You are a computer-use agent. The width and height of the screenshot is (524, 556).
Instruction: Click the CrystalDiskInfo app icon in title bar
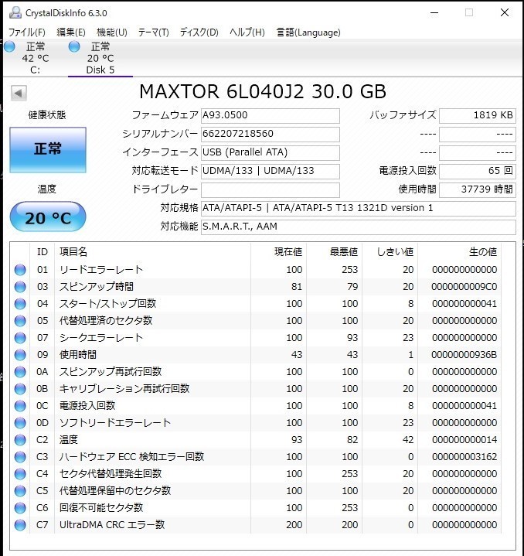[15, 12]
